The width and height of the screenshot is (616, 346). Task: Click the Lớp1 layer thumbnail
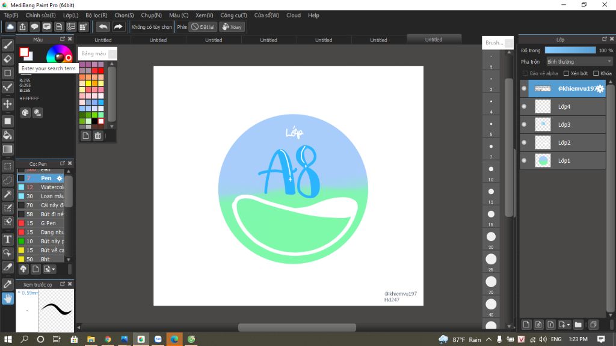point(543,160)
